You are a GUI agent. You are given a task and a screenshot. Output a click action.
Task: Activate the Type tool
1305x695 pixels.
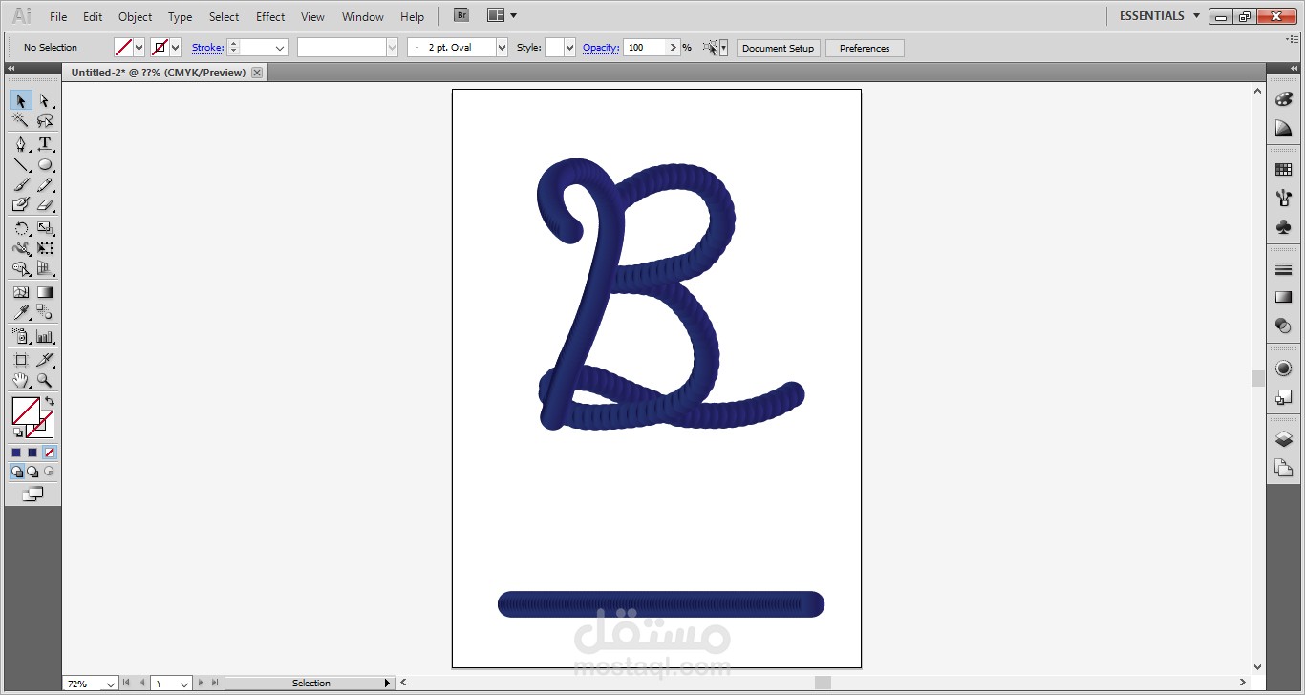[x=45, y=144]
